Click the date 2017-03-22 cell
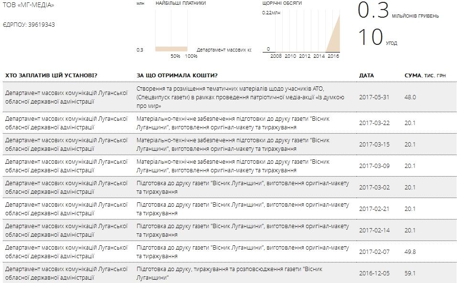The height and width of the screenshot is (283, 457). 374,123
